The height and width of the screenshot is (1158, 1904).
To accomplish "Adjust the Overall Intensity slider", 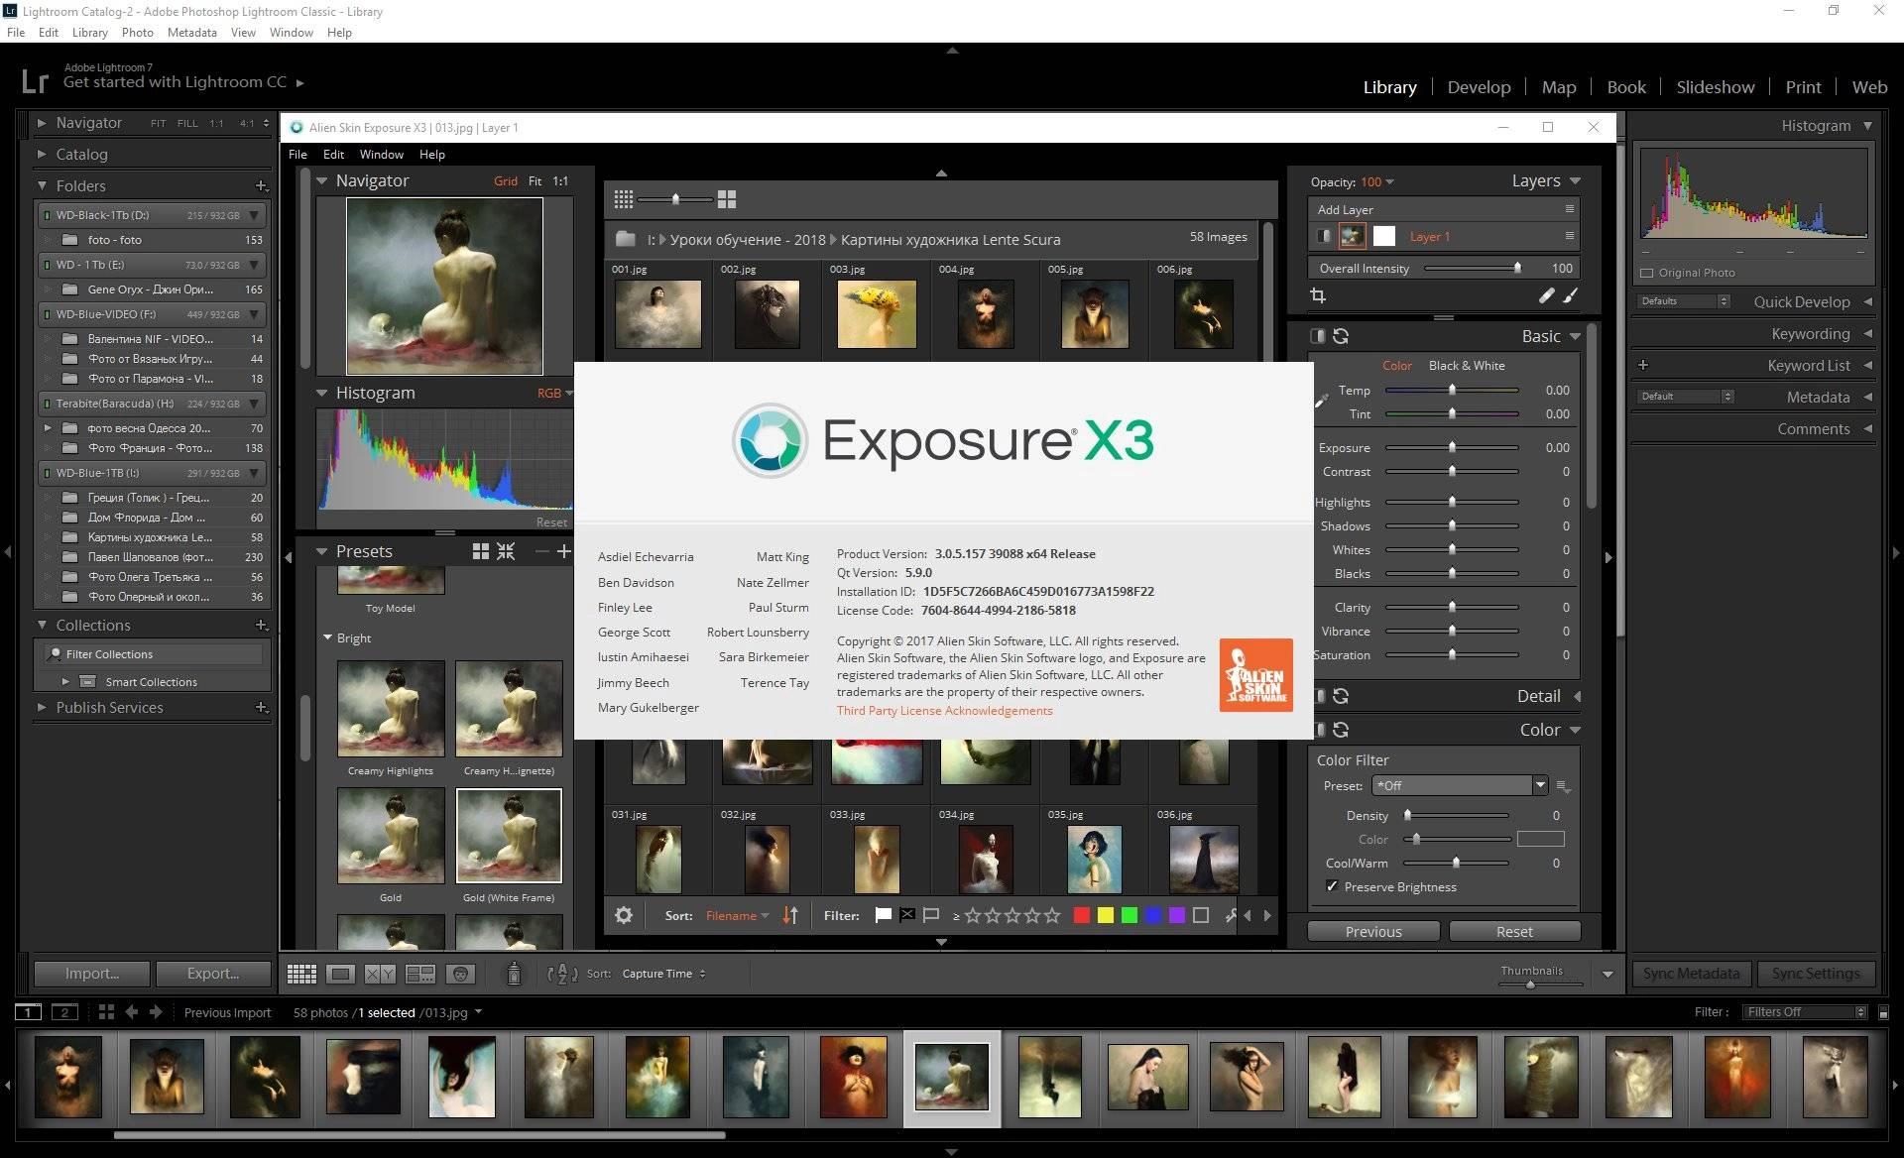I will click(x=1472, y=268).
